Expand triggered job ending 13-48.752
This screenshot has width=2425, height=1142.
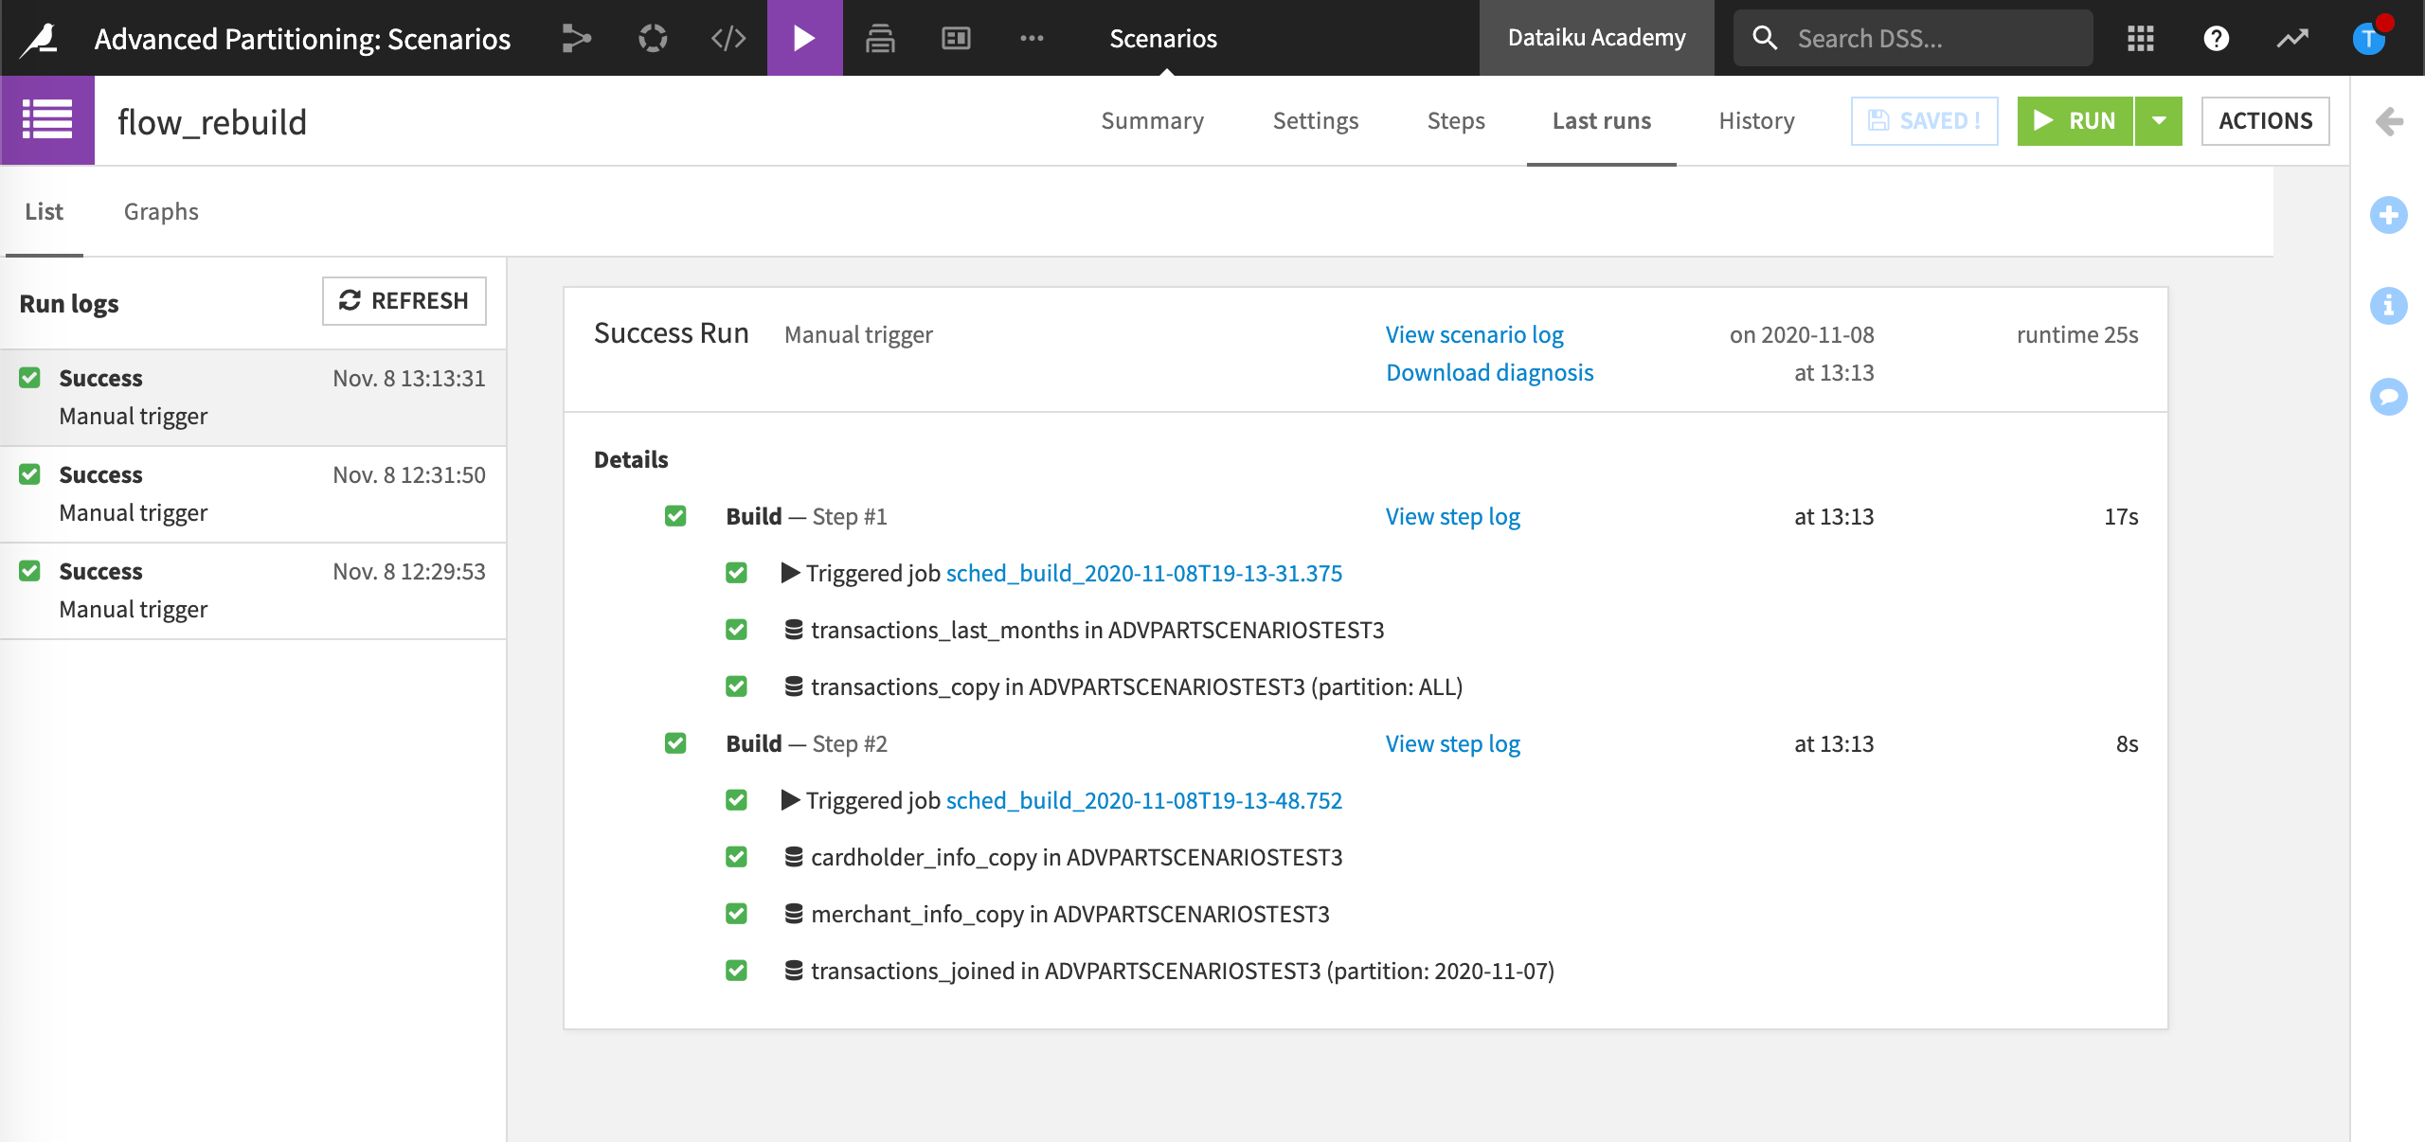click(x=790, y=800)
